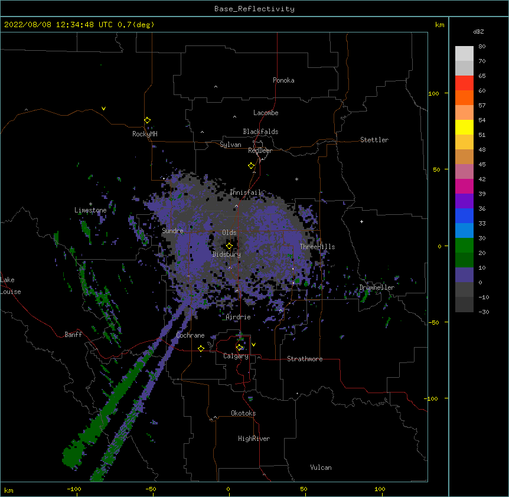
Task: Click the blue 36 dBZ legend swatch
Action: coord(464,215)
